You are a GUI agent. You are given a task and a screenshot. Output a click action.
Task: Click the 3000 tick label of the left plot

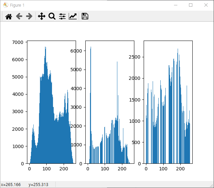pyautogui.click(x=18, y=111)
